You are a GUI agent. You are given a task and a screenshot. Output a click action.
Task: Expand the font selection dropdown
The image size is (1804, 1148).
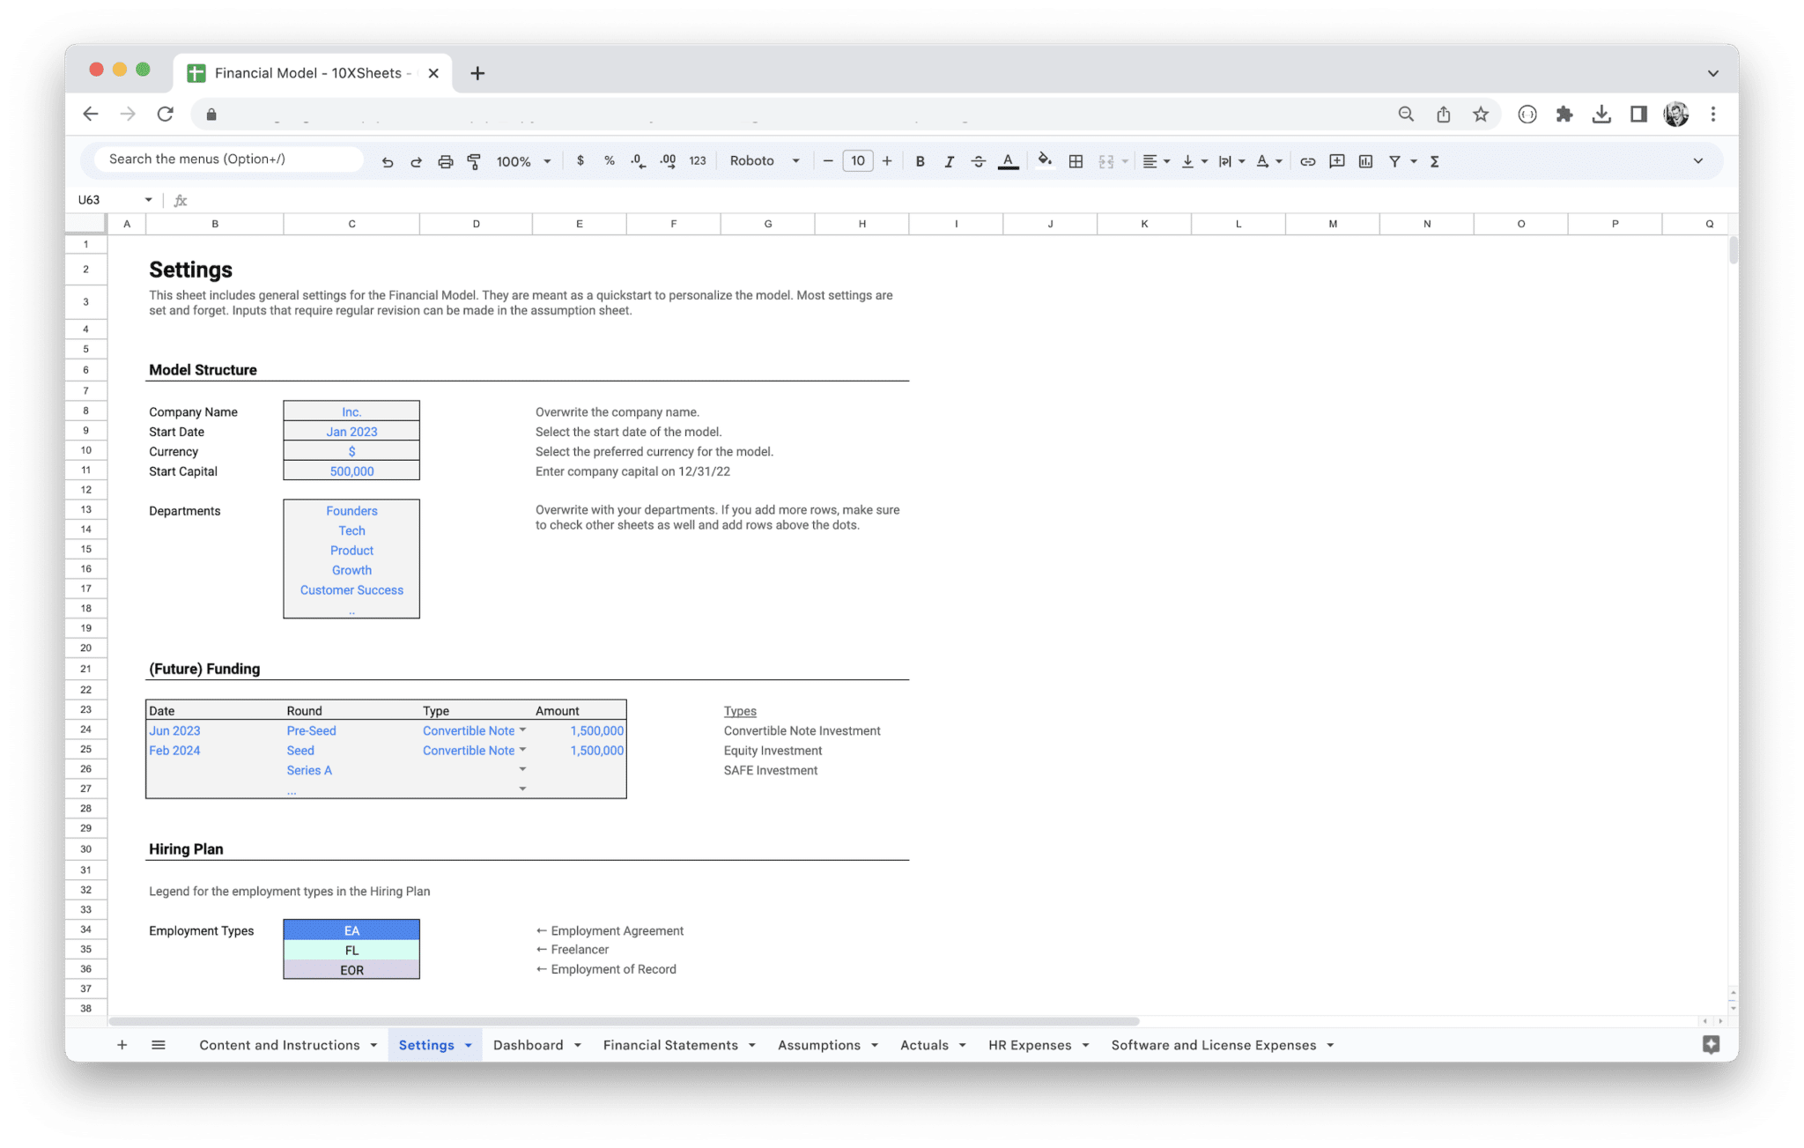763,160
